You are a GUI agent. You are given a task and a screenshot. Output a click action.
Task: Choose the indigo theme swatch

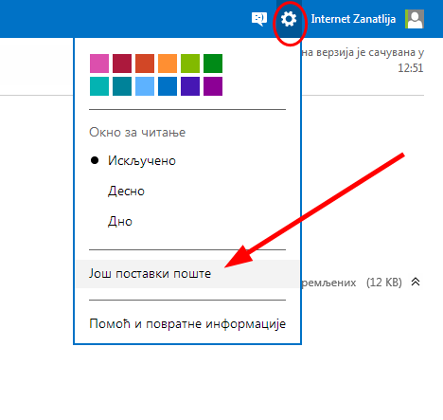pos(190,86)
